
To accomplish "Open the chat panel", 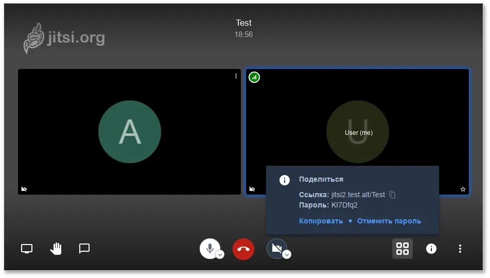I will 84,249.
